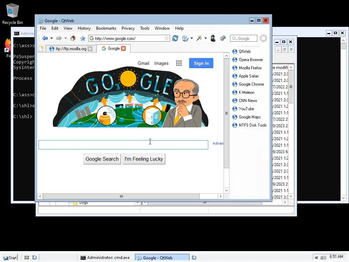Click the QtWeb window title bar icon
The width and height of the screenshot is (349, 262).
point(41,20)
